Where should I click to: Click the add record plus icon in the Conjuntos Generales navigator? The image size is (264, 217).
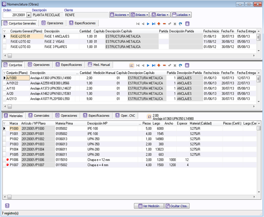point(159,24)
